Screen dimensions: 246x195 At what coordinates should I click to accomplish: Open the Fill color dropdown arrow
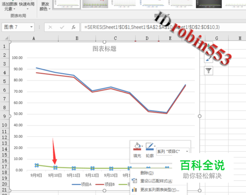coord(142,146)
